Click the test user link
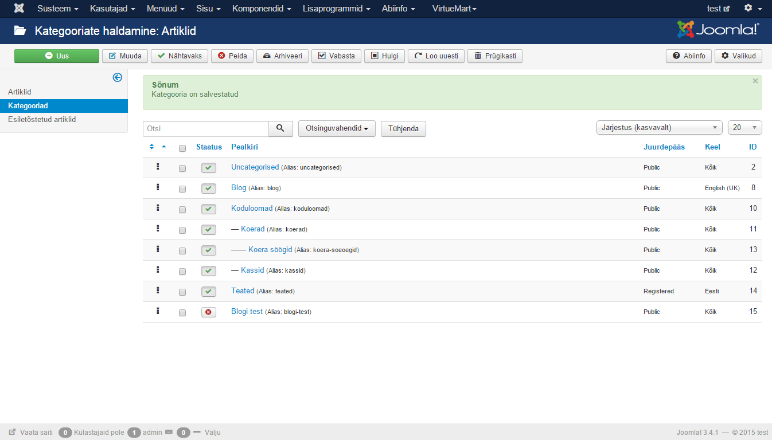 [x=718, y=9]
